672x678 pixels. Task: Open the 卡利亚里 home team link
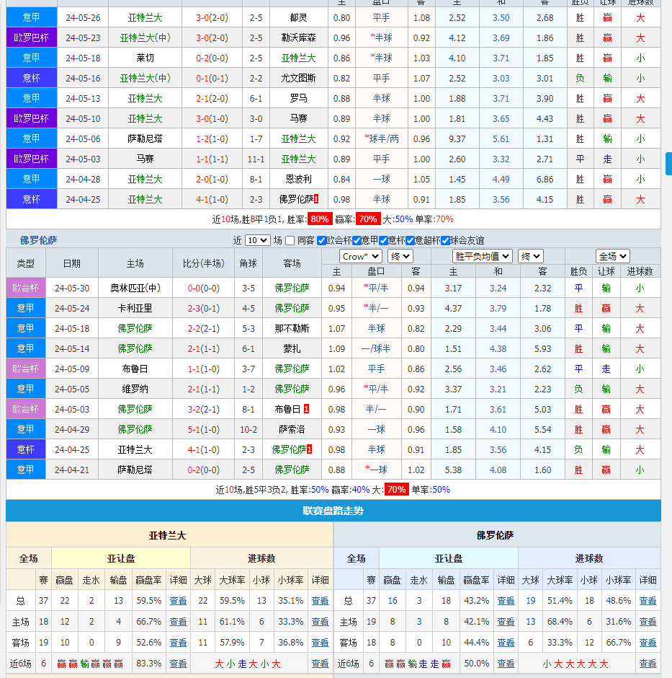coord(135,308)
